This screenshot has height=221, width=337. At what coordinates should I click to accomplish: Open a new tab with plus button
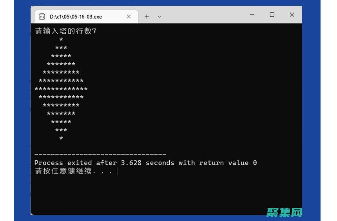coord(147,16)
